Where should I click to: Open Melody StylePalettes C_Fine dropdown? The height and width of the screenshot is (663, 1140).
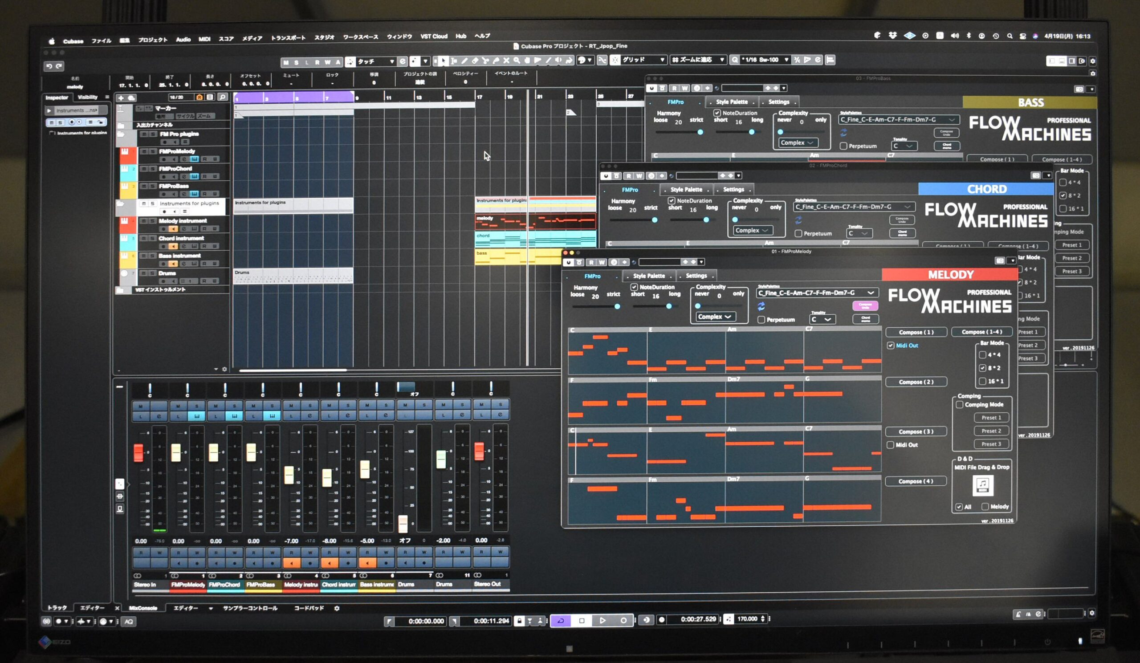coord(818,293)
